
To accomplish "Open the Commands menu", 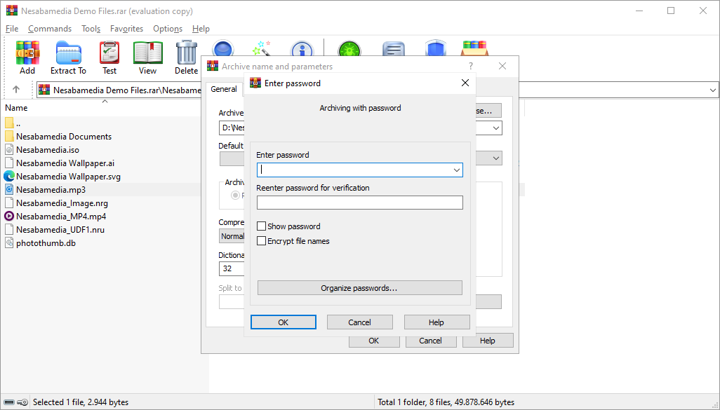I will coord(50,29).
